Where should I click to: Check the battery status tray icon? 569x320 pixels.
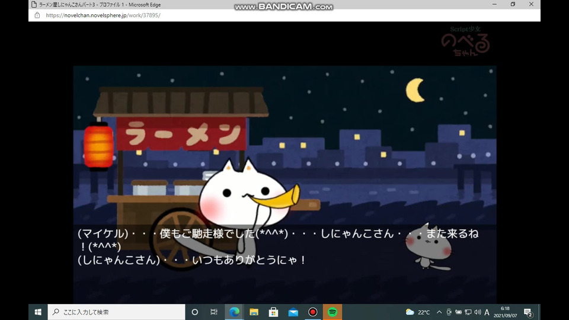coord(459,312)
